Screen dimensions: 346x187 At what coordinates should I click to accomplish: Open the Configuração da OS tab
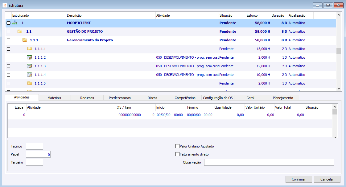pyautogui.click(x=218, y=98)
